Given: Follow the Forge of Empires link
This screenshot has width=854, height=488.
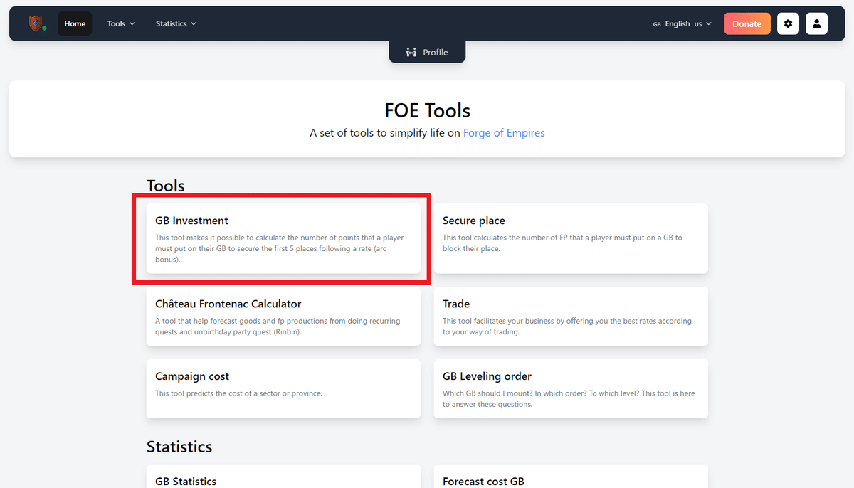Looking at the screenshot, I should tap(504, 132).
